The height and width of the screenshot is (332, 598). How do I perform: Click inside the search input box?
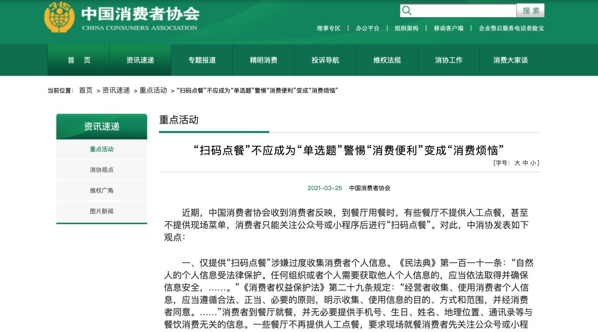click(x=460, y=10)
